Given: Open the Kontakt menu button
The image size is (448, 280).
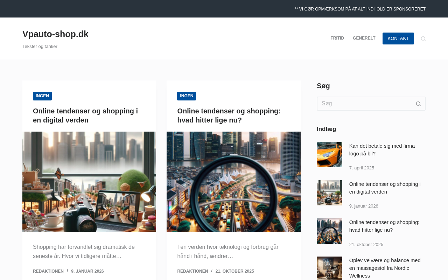Looking at the screenshot, I should (x=398, y=38).
